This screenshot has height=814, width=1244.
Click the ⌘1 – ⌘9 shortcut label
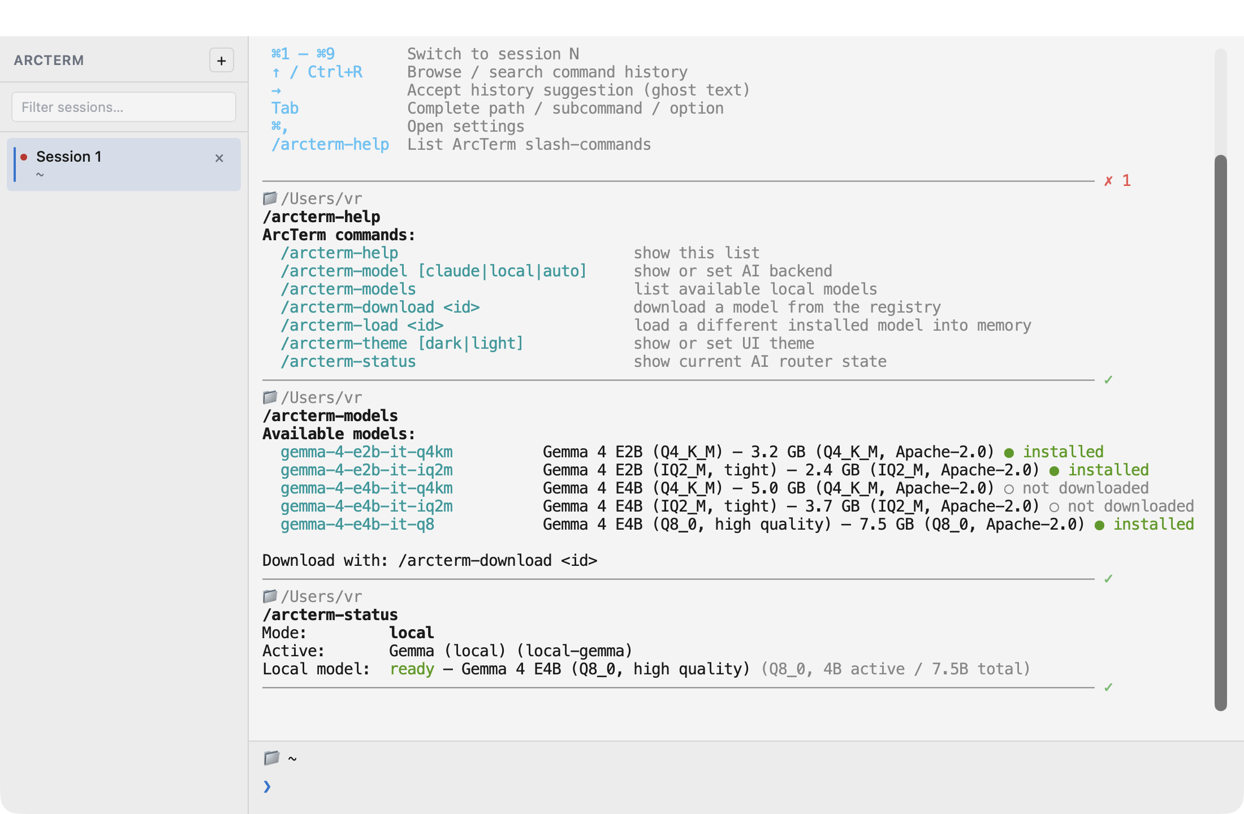(x=303, y=54)
